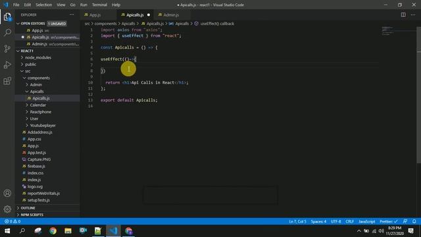Change end of line via CRLF
421x237 pixels.
tap(349, 221)
